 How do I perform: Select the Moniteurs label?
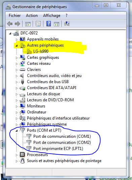[36, 106]
